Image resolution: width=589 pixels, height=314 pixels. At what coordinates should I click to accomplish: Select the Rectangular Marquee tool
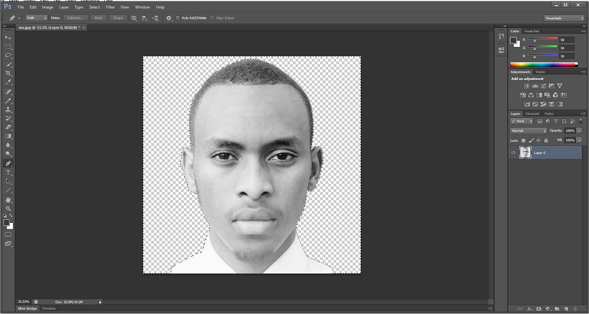8,46
